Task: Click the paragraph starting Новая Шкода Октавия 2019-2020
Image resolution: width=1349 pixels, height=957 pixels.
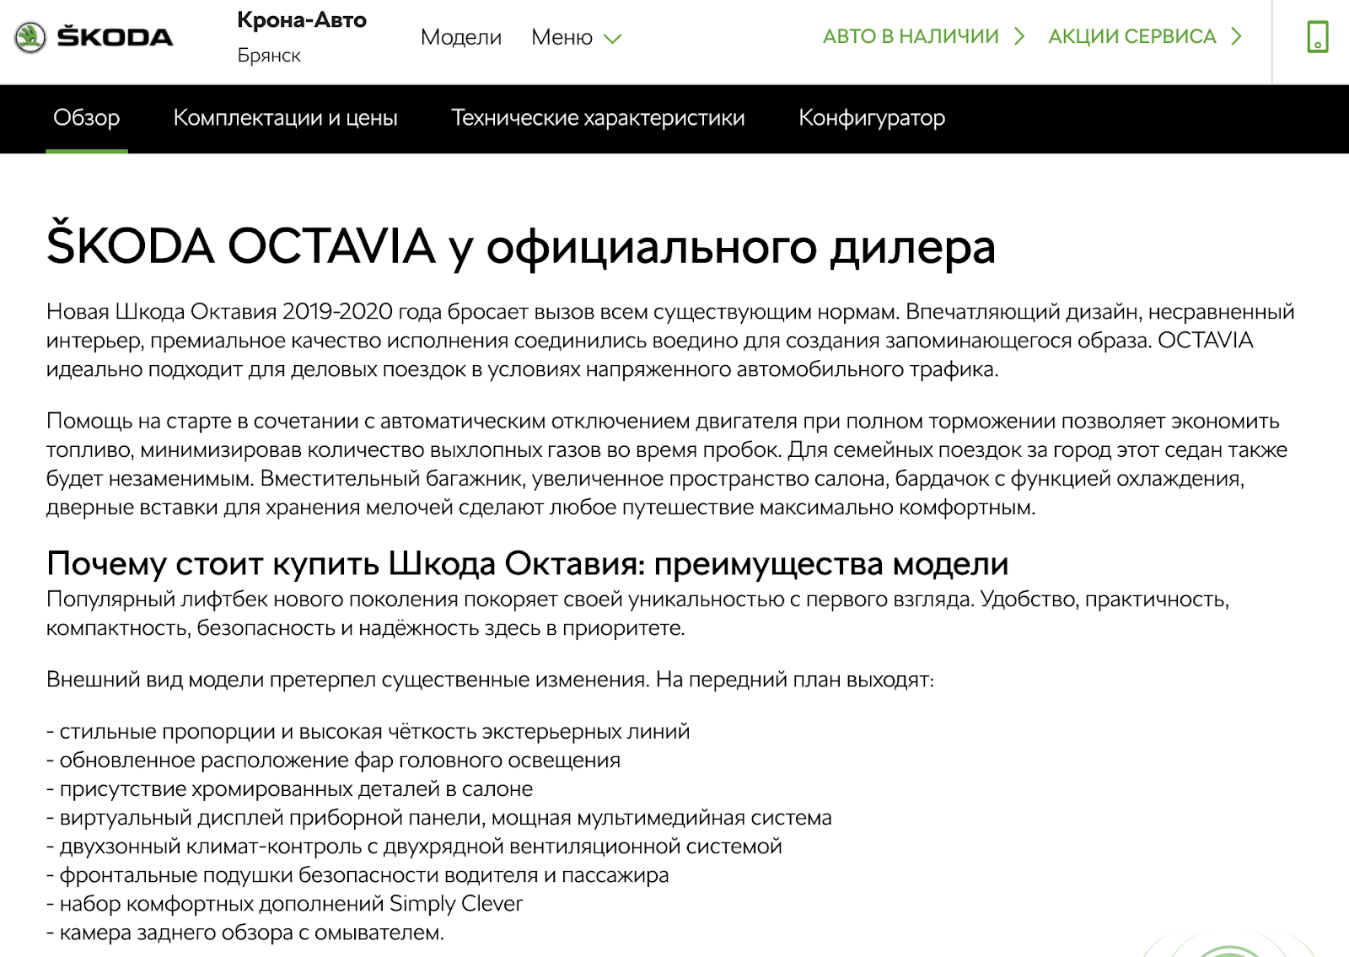Action: (x=670, y=341)
